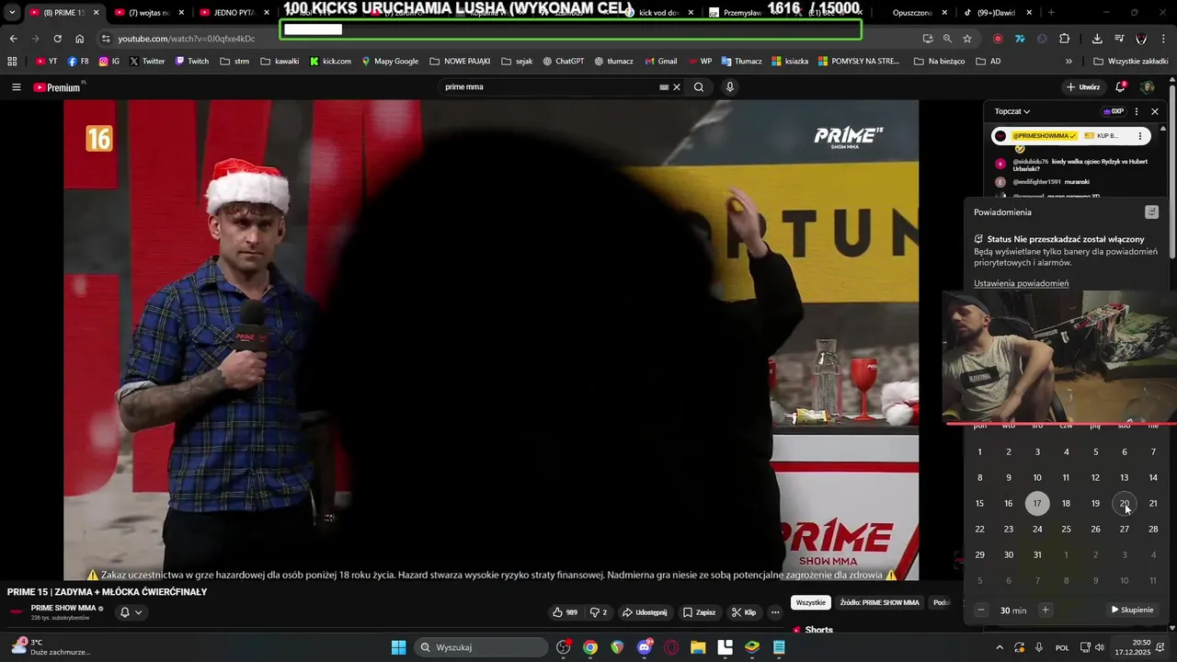Expand subscription notification bell dropdown
This screenshot has width=1177, height=662.
131,612
